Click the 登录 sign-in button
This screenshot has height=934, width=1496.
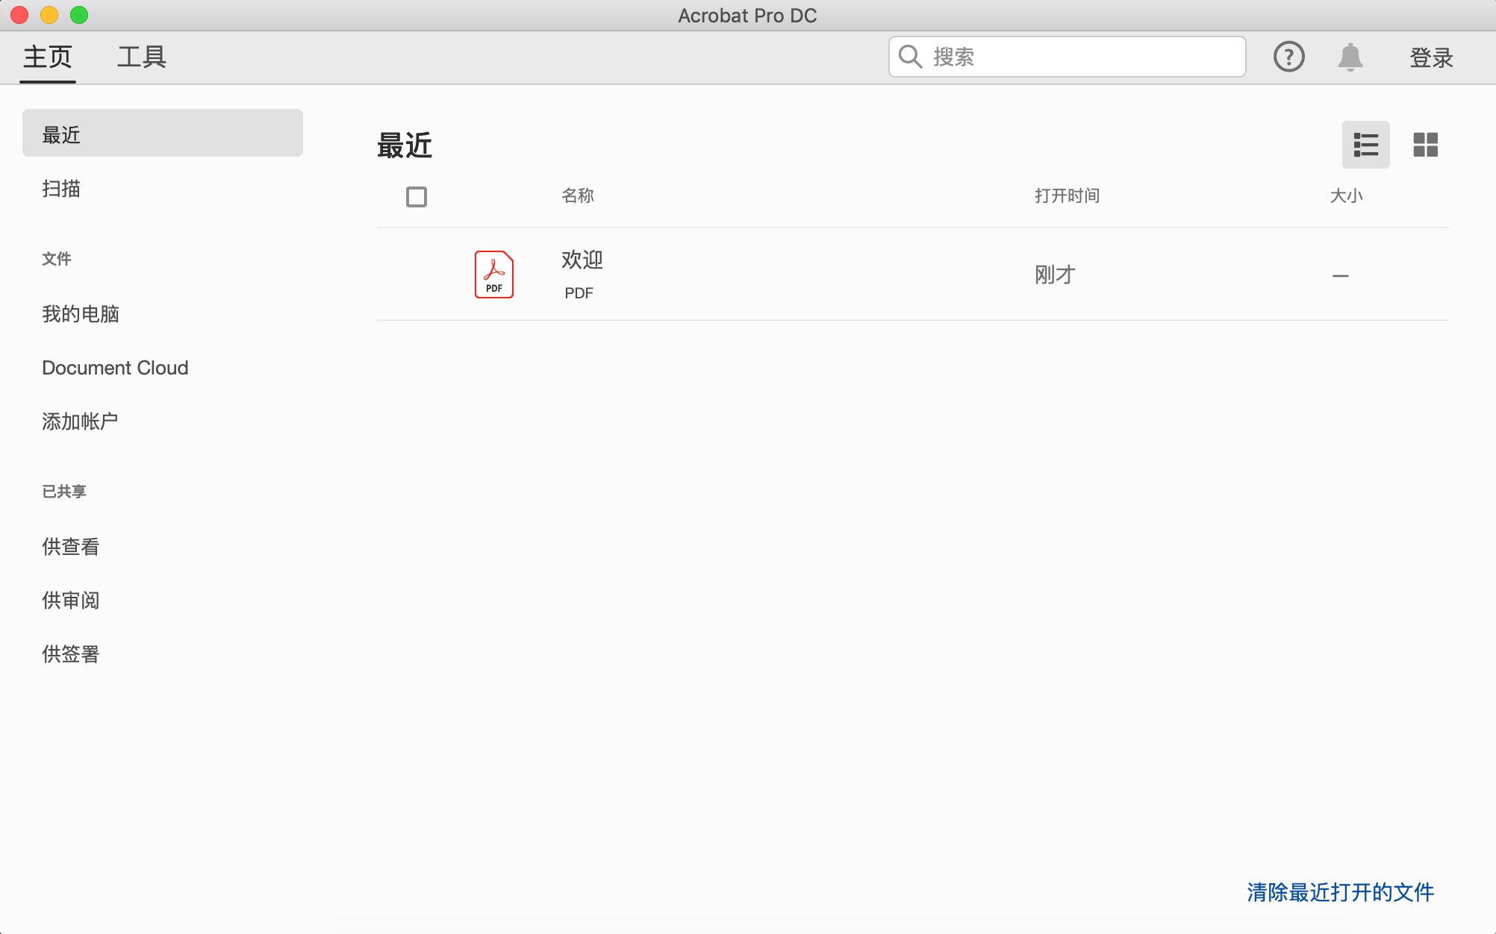[x=1431, y=57]
